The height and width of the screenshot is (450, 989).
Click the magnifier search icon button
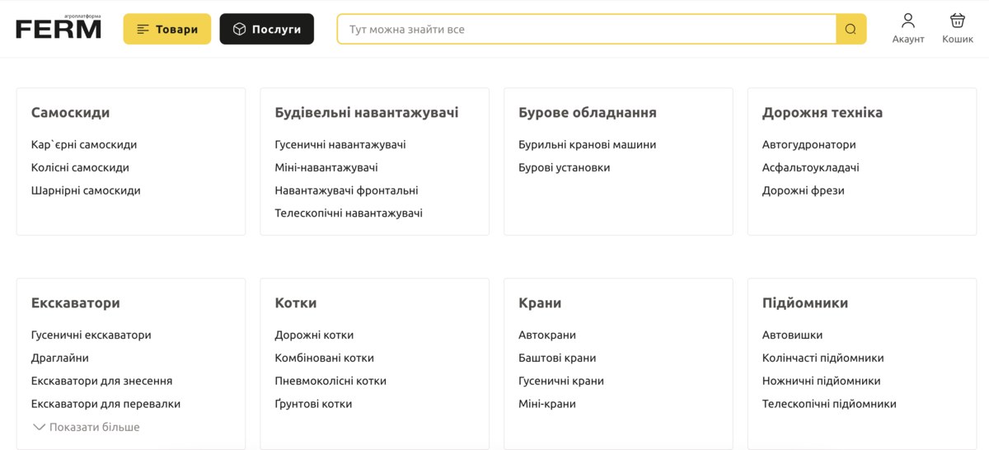(x=851, y=29)
